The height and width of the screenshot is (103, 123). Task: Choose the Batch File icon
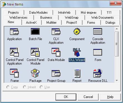click(x=35, y=31)
